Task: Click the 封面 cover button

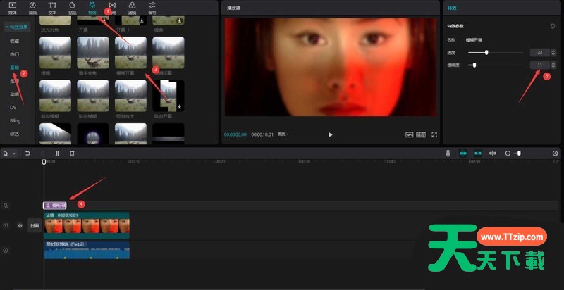Action: point(35,226)
